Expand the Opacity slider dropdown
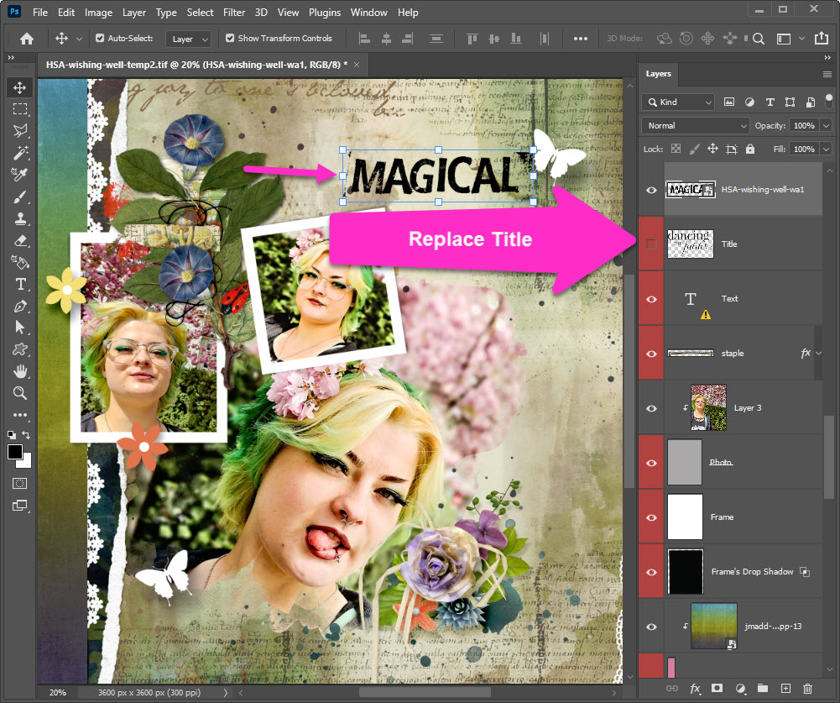 [827, 125]
